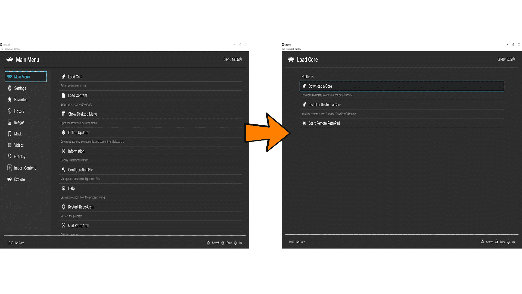522x294 pixels.
Task: Choose Install or Restore a Core
Action: (325, 105)
